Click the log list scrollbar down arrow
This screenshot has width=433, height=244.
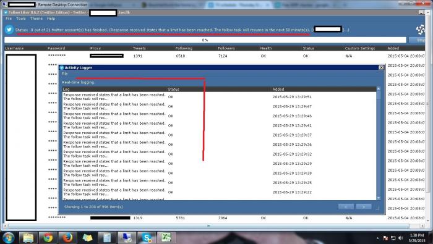(x=379, y=198)
